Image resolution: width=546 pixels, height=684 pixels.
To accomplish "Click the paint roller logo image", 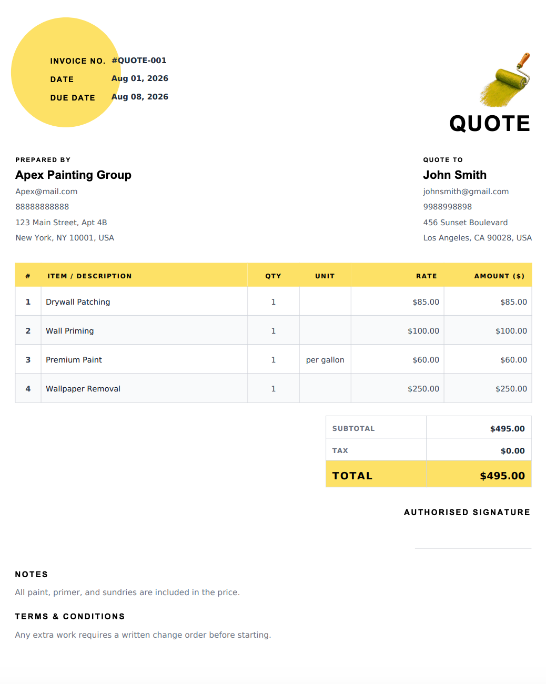I will pyautogui.click(x=504, y=79).
